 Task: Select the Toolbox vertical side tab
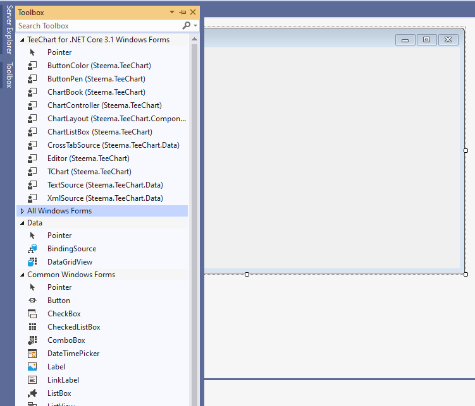pos(9,75)
